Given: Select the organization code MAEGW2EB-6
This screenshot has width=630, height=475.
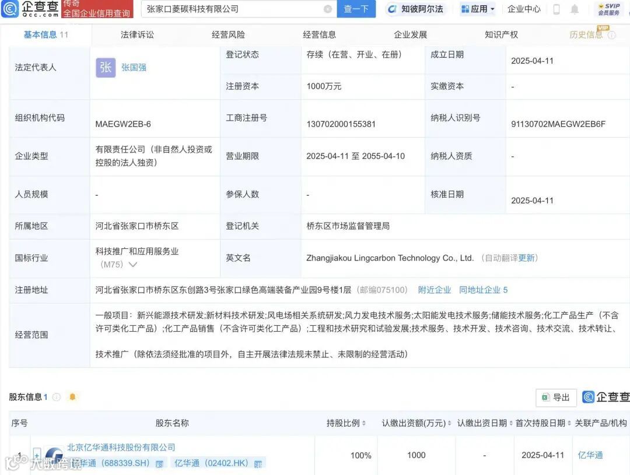Looking at the screenshot, I should tap(123, 124).
